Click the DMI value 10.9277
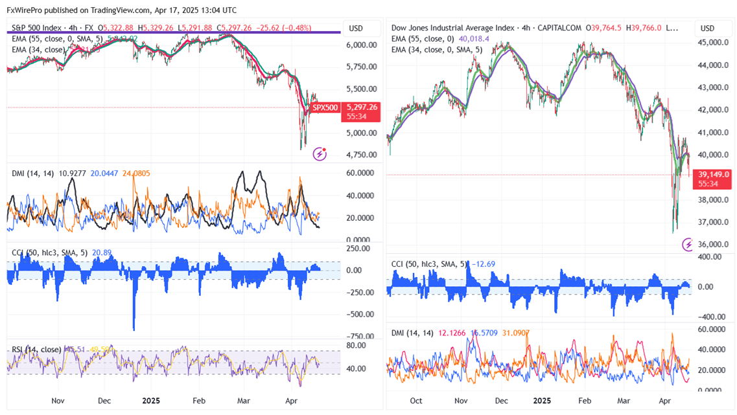Viewport: 737px width, 415px height. (73, 174)
